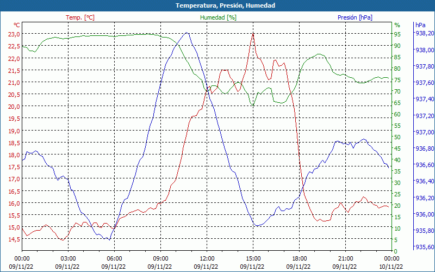Click the 937,00 pressure axis value
This screenshot has height=272, width=435.
coord(425,132)
